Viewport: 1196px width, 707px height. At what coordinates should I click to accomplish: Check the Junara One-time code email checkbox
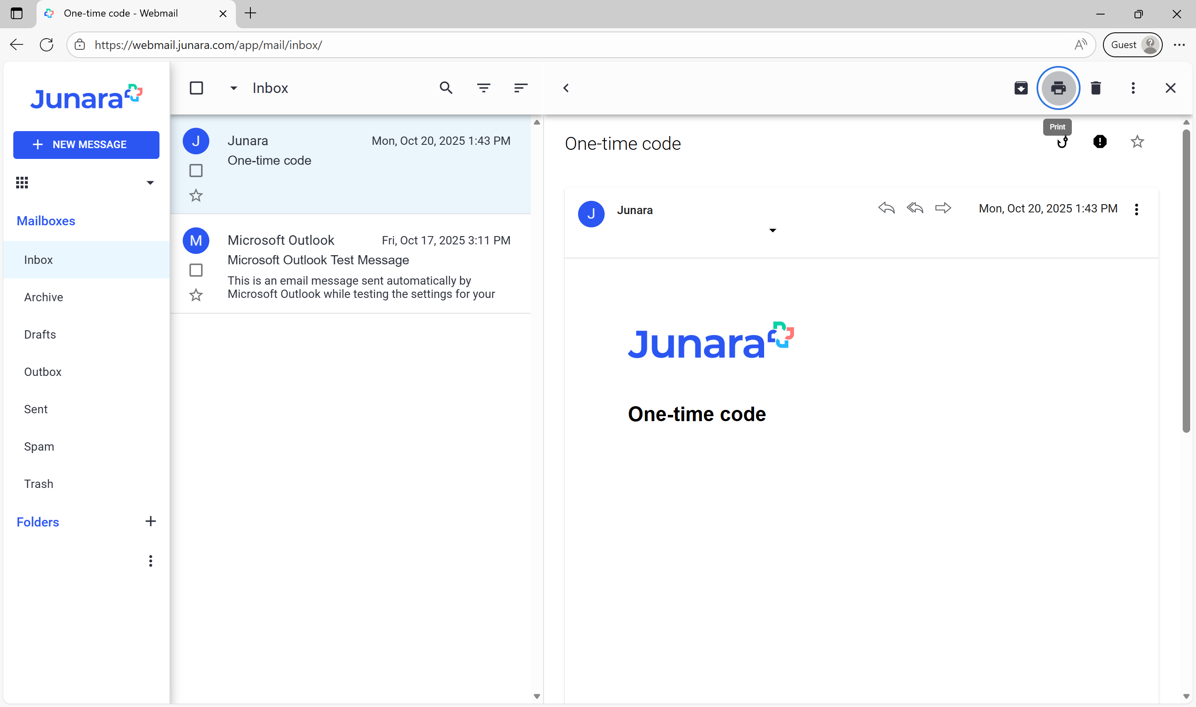coord(196,171)
